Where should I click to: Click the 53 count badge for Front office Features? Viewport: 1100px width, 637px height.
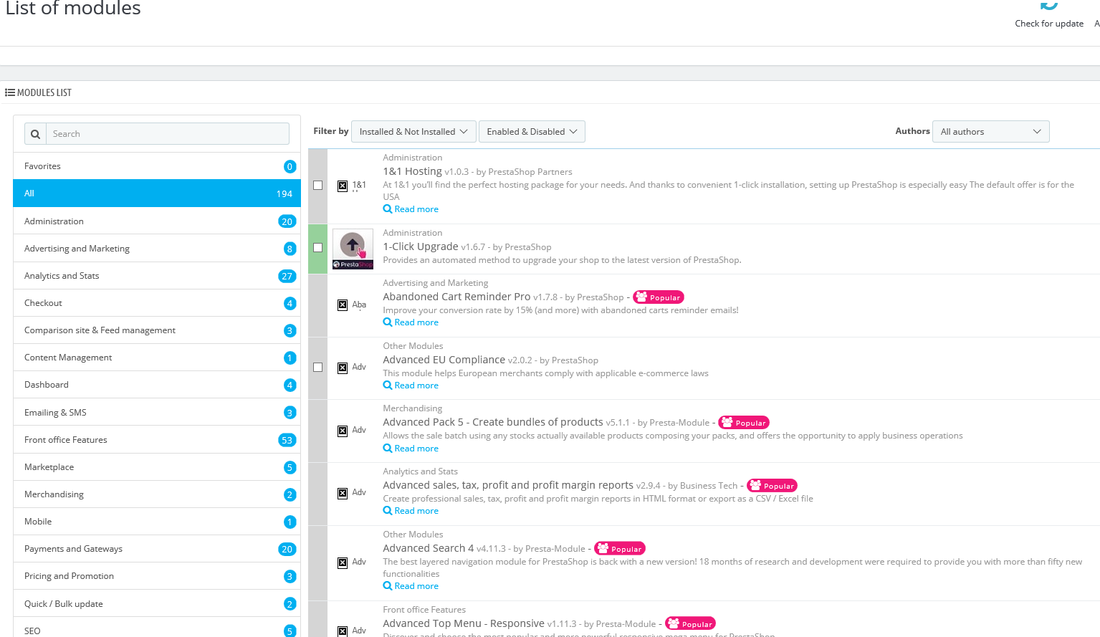click(x=287, y=440)
